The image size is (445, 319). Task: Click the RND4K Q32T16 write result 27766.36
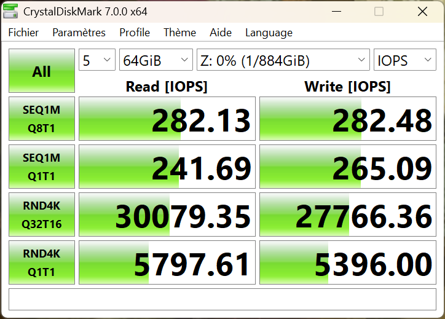pyautogui.click(x=347, y=215)
